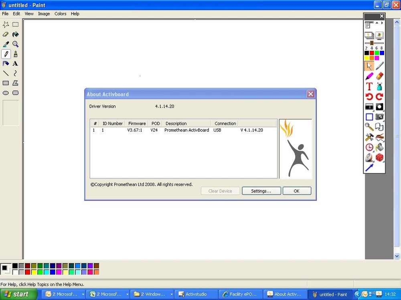Open the Activstudio camera tool

[379, 117]
